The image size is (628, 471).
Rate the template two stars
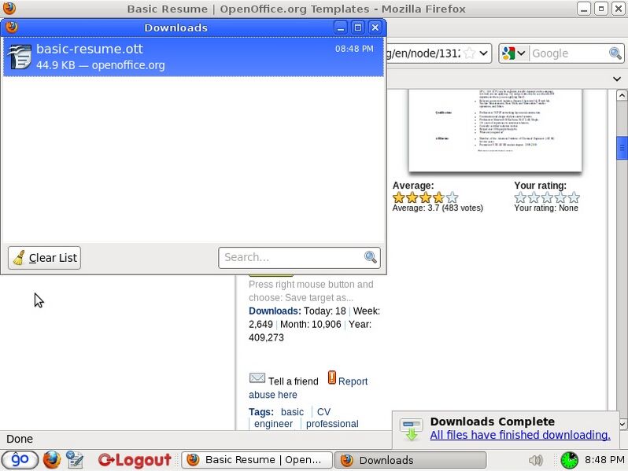[534, 197]
